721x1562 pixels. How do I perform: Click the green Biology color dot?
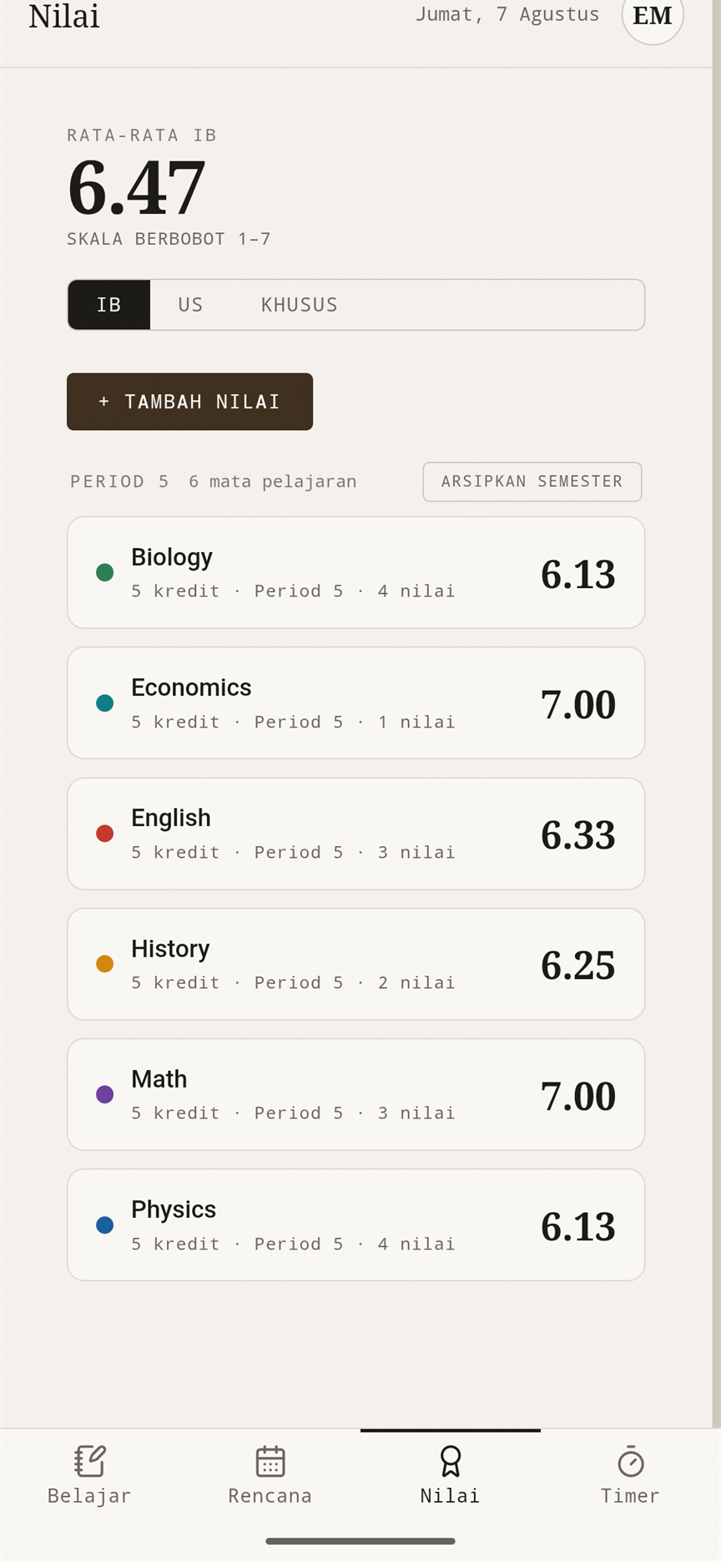click(x=104, y=572)
